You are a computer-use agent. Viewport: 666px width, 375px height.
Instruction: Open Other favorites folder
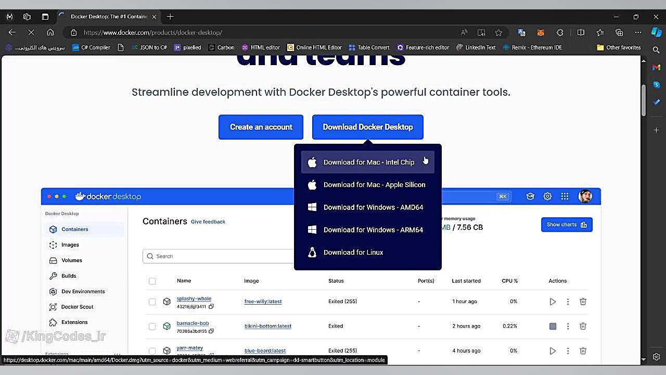click(619, 47)
